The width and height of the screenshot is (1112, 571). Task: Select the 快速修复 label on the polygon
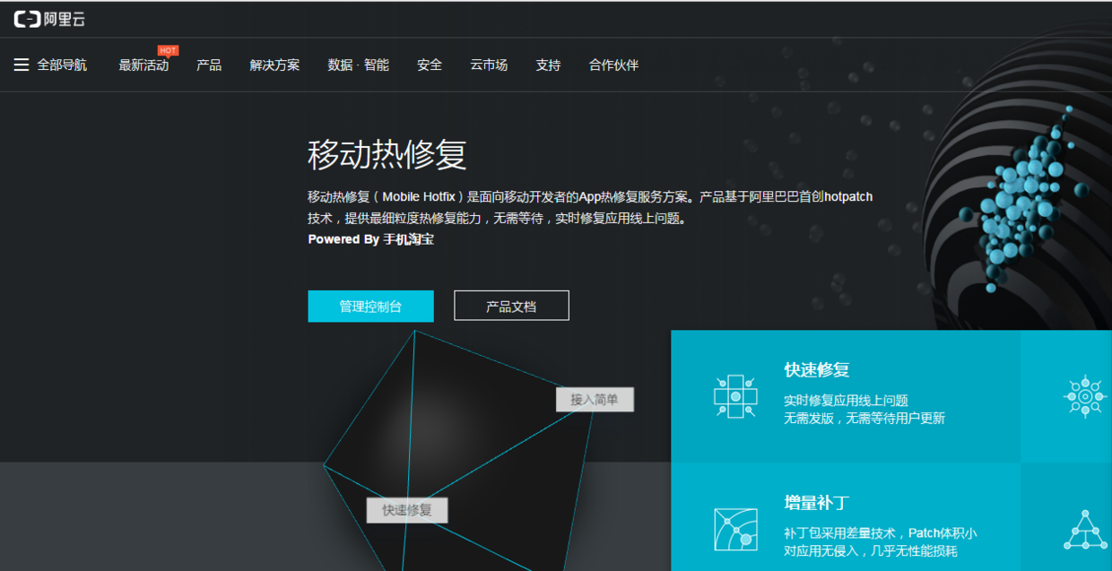(407, 510)
